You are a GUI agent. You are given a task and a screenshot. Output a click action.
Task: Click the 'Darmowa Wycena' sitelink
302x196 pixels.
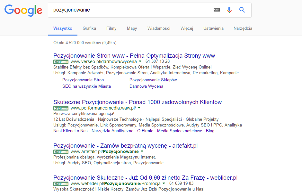[146, 86]
